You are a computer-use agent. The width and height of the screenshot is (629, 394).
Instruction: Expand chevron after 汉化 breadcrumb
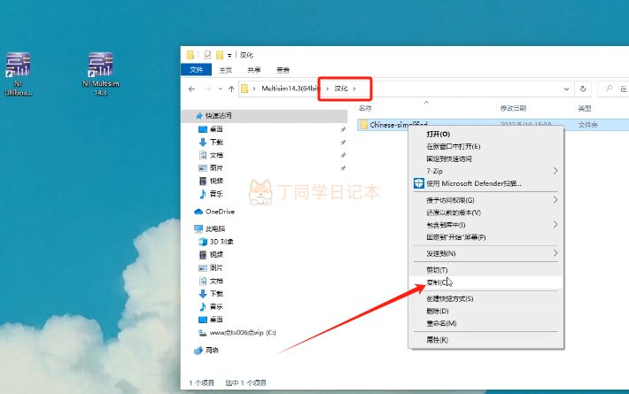[354, 89]
